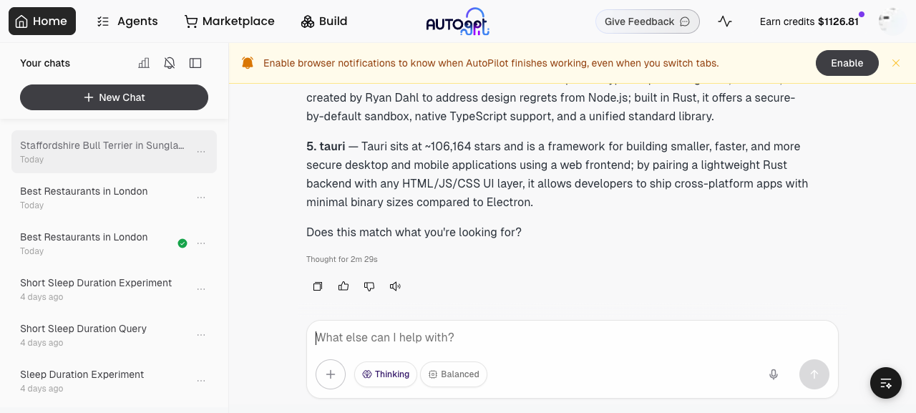Open Short Sleep Duration Query chat
Screen dimensions: 916x413
(102, 335)
